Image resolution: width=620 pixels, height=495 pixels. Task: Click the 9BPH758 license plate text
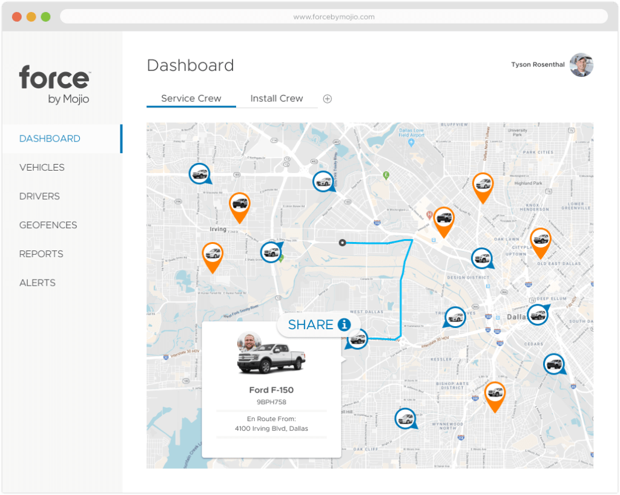[271, 402]
